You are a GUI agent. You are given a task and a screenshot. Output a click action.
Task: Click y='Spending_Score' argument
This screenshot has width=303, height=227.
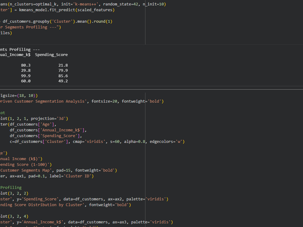click(x=38, y=199)
